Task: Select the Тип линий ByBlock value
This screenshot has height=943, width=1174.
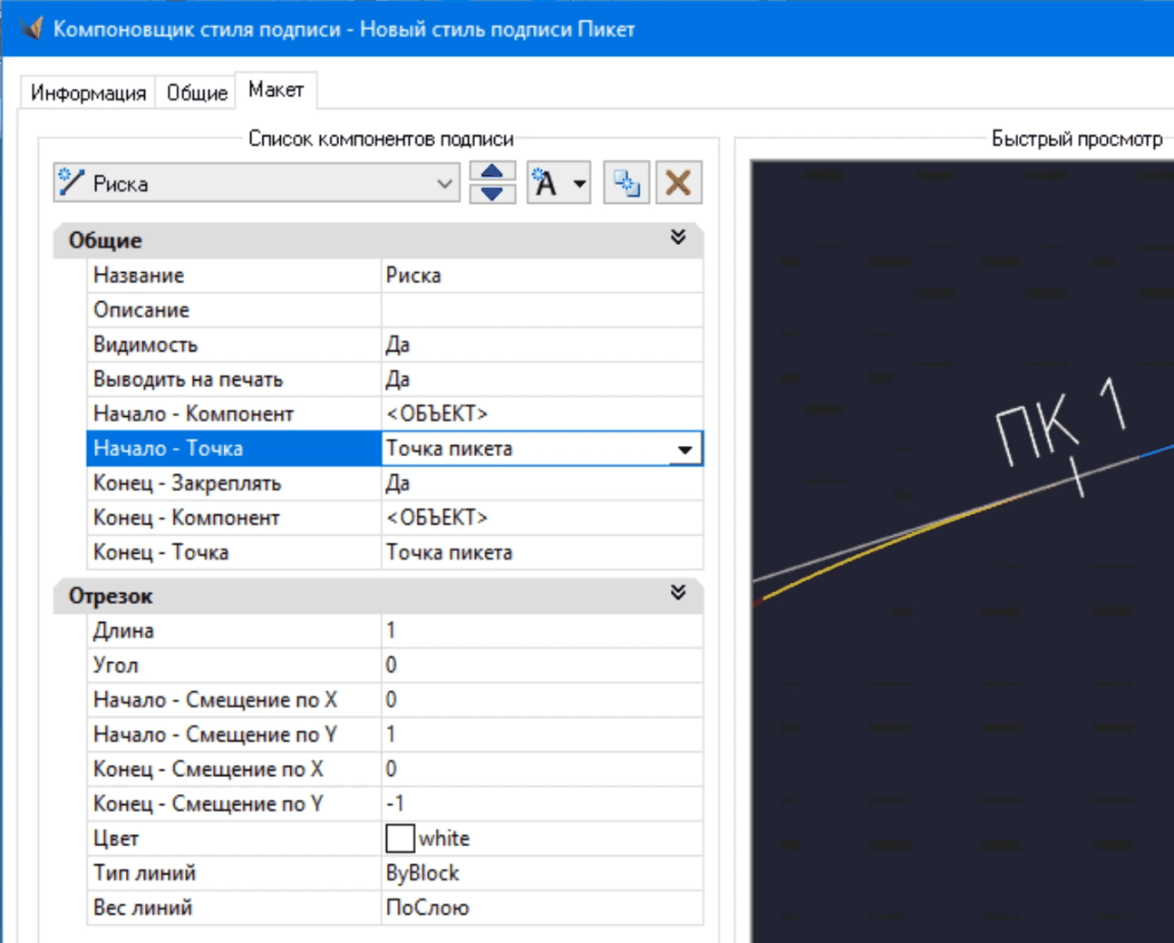Action: click(x=540, y=873)
